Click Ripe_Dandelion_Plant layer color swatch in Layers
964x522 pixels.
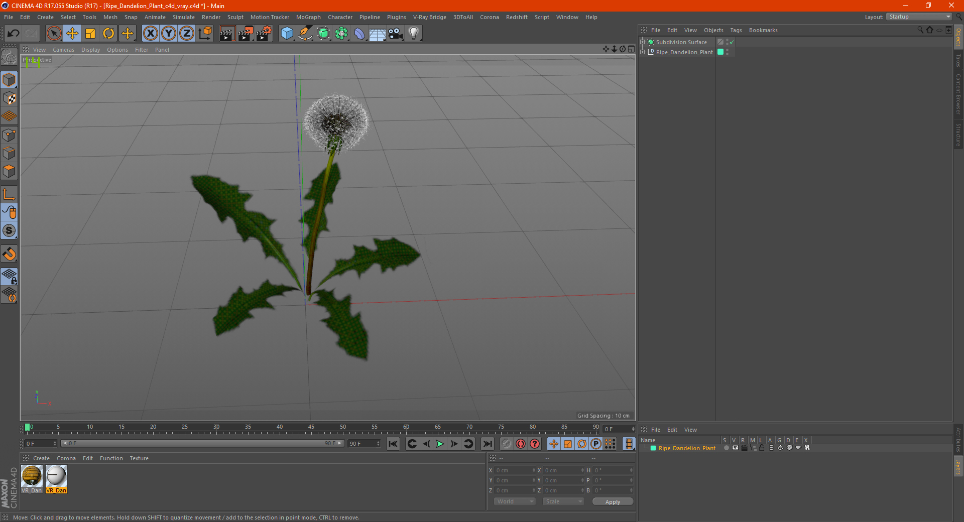653,448
